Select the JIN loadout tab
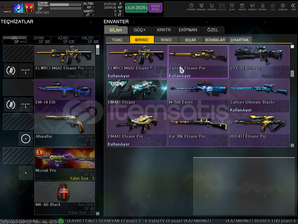Viewport: 298px width, 224px height. [15, 40]
